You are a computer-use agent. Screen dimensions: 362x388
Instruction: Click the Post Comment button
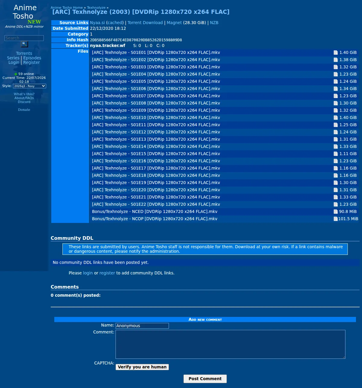(x=205, y=379)
